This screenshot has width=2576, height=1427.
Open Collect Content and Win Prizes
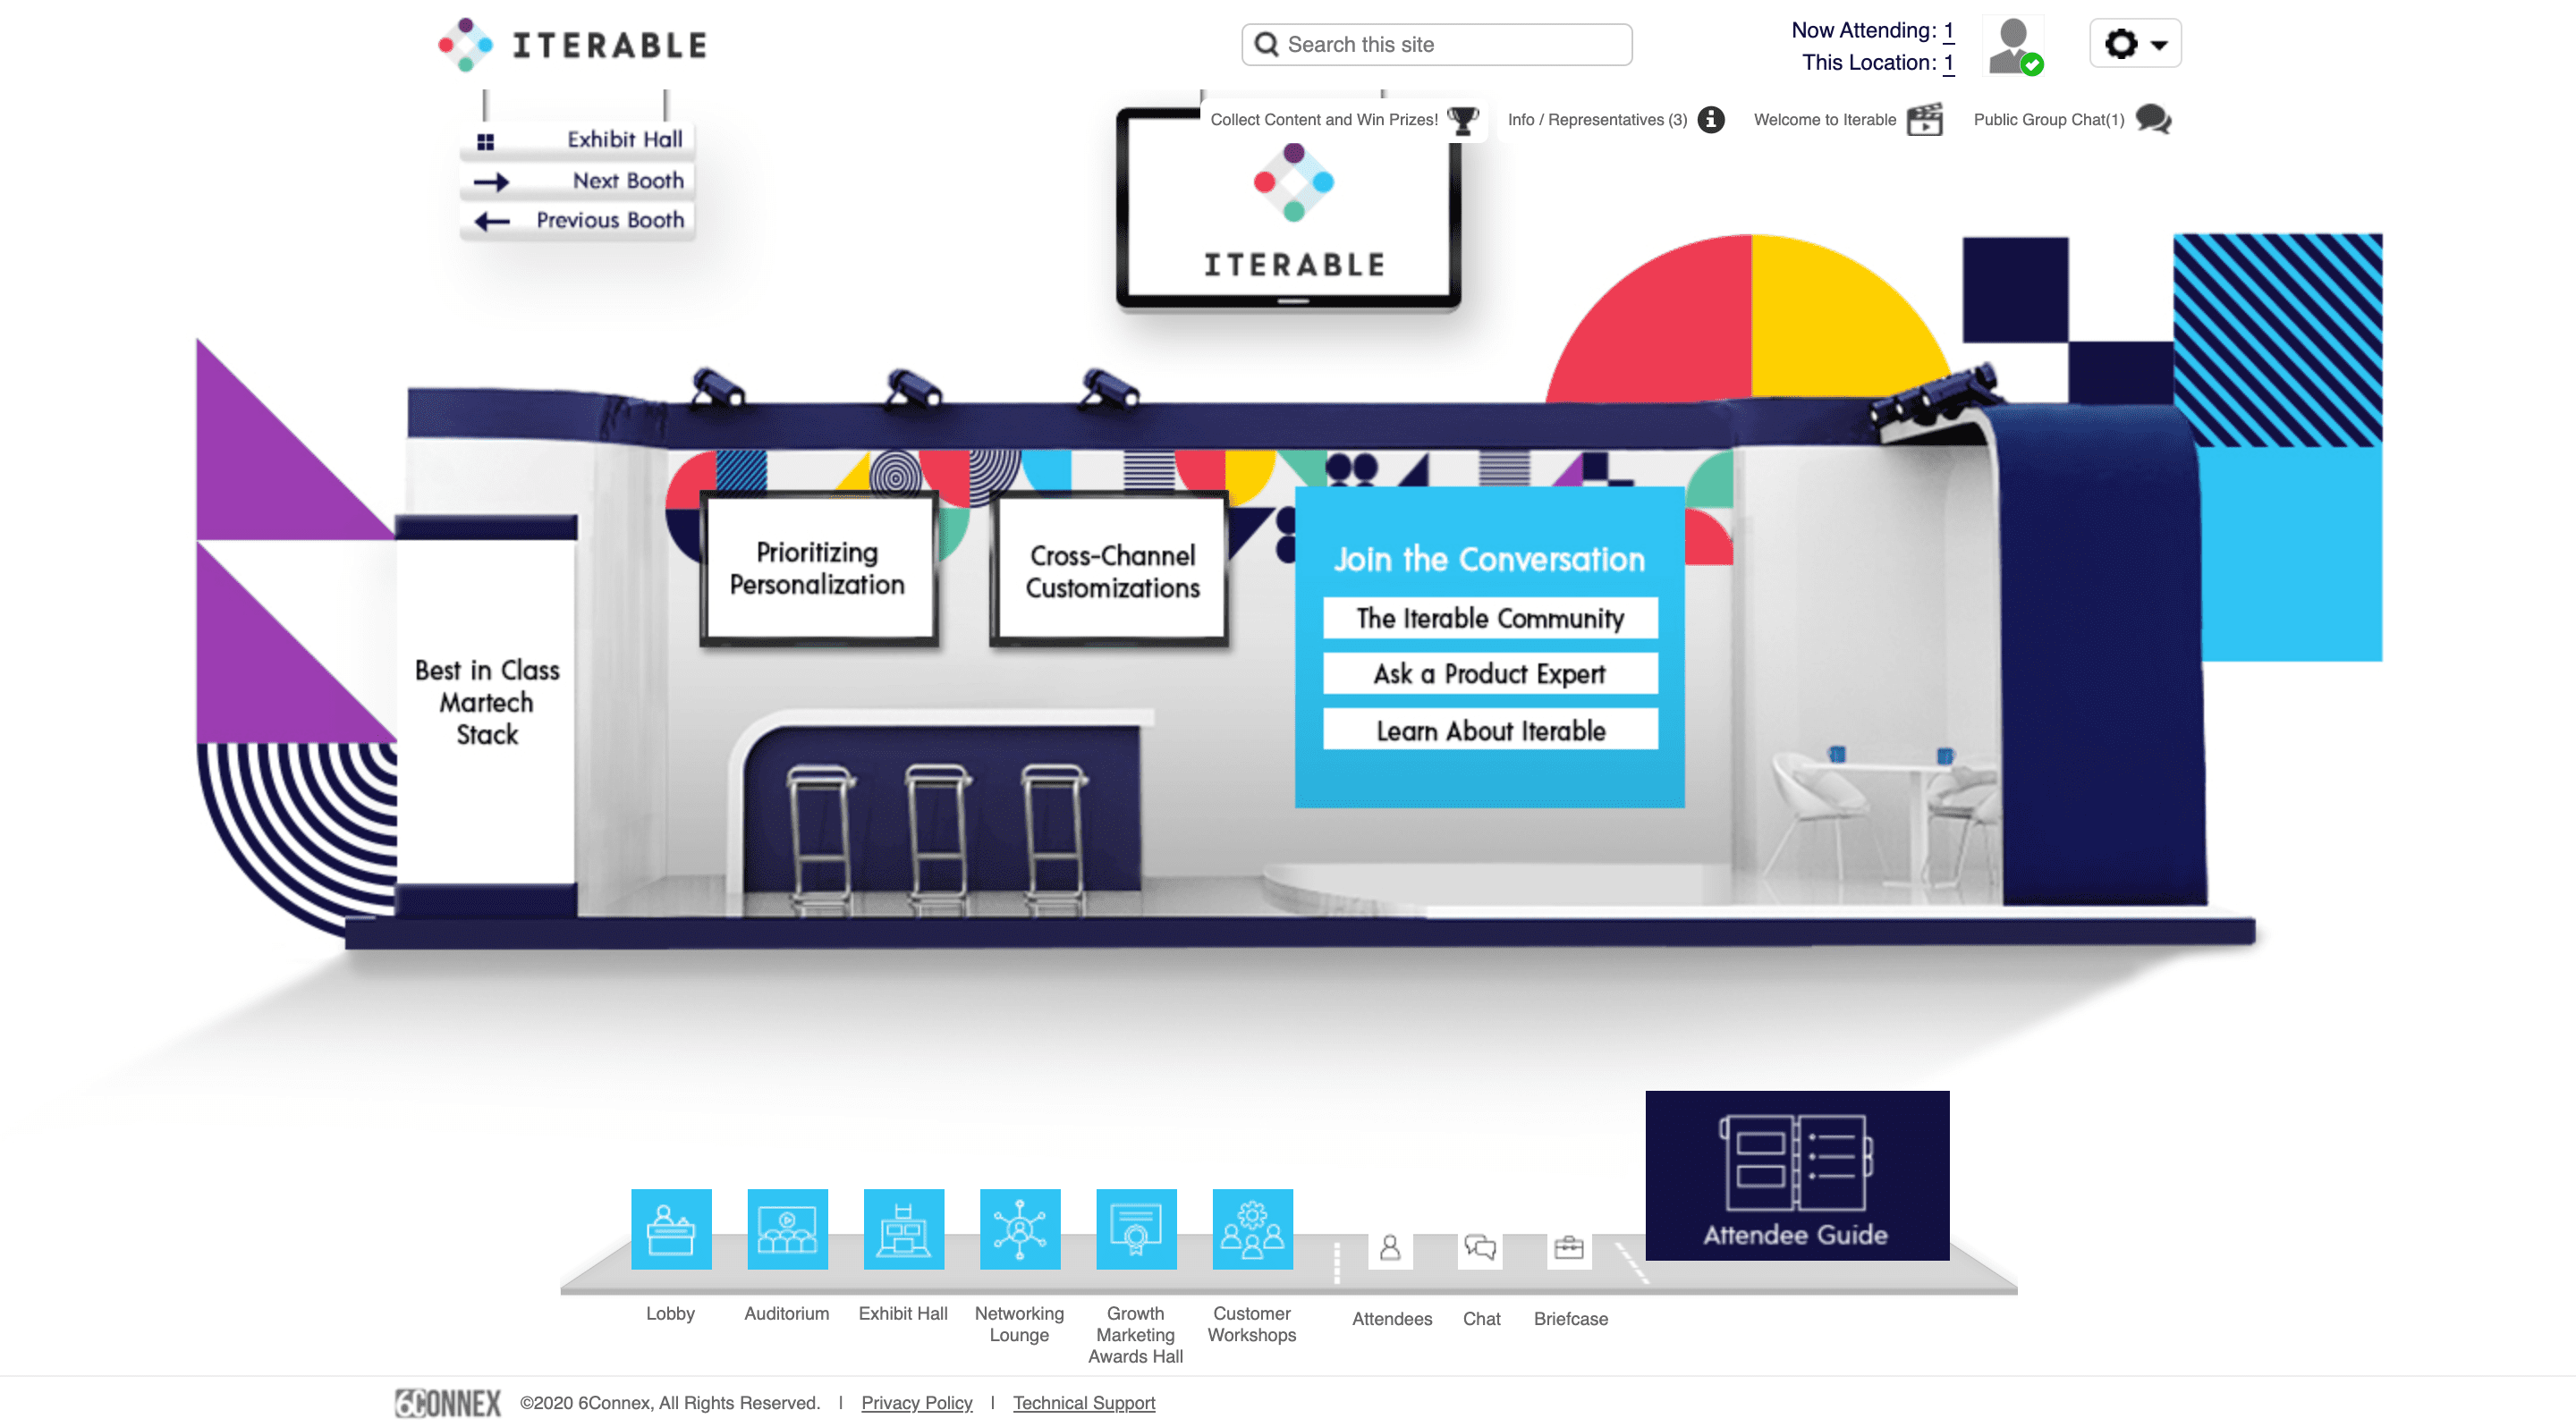point(1324,120)
